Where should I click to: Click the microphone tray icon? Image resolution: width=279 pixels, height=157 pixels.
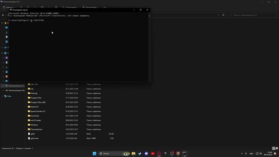[x=246, y=154]
